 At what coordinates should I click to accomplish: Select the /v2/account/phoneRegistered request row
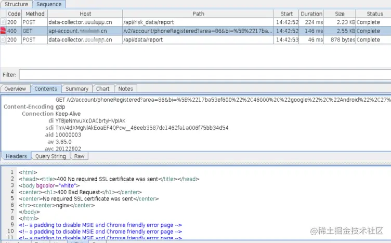[x=196, y=31]
